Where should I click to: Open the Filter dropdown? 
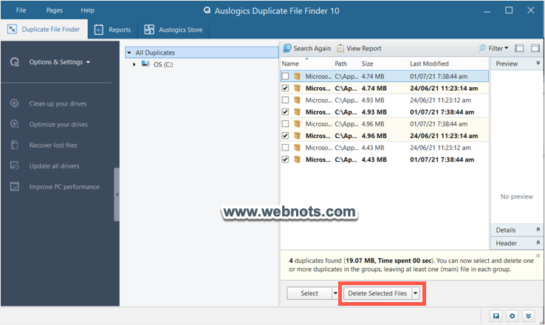tap(494, 49)
